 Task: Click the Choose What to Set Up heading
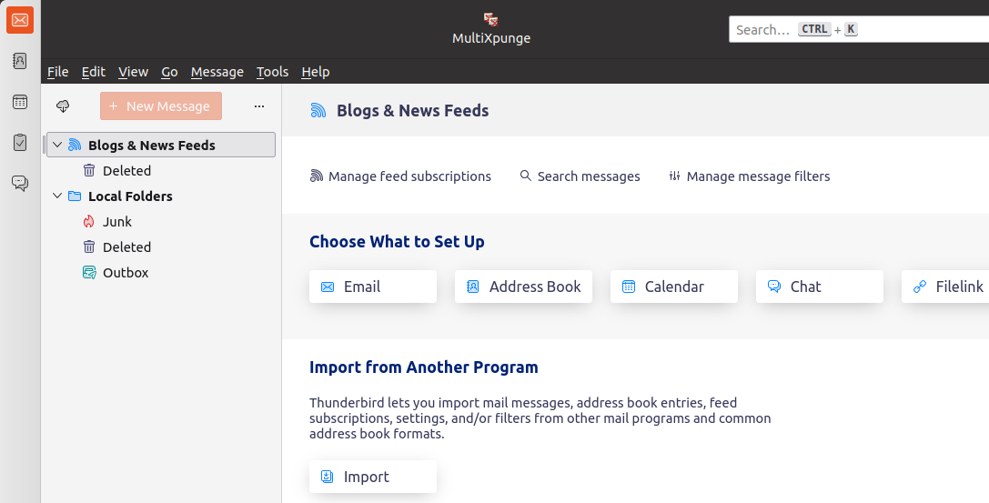(397, 241)
